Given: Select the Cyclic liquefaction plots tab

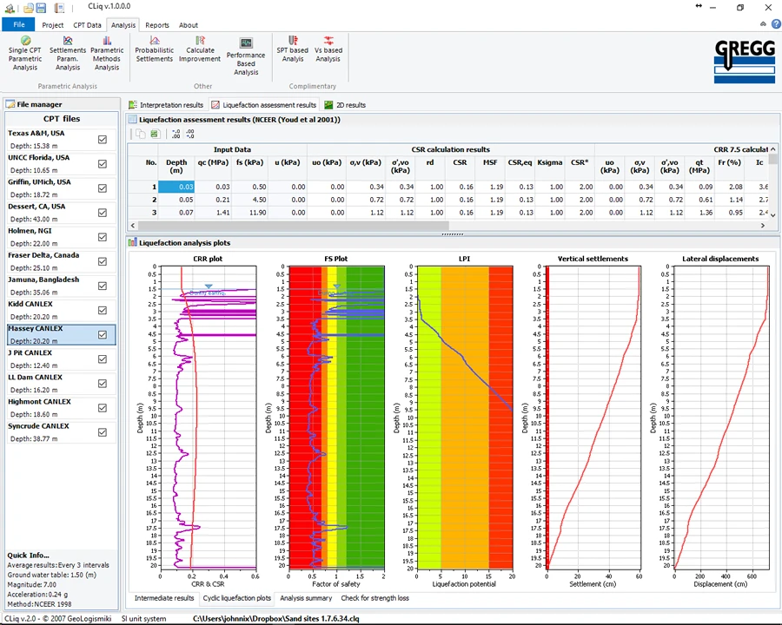Looking at the screenshot, I should 237,598.
